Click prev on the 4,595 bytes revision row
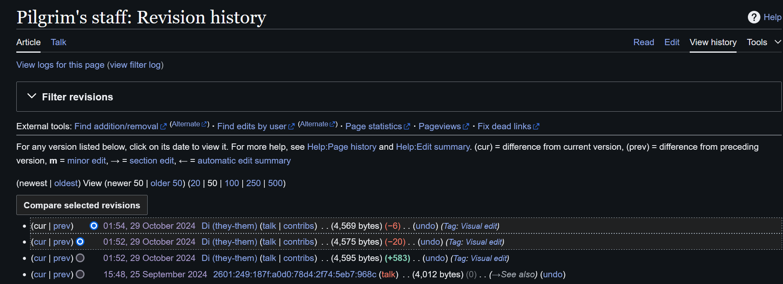Image resolution: width=783 pixels, height=284 pixels. coord(62,258)
